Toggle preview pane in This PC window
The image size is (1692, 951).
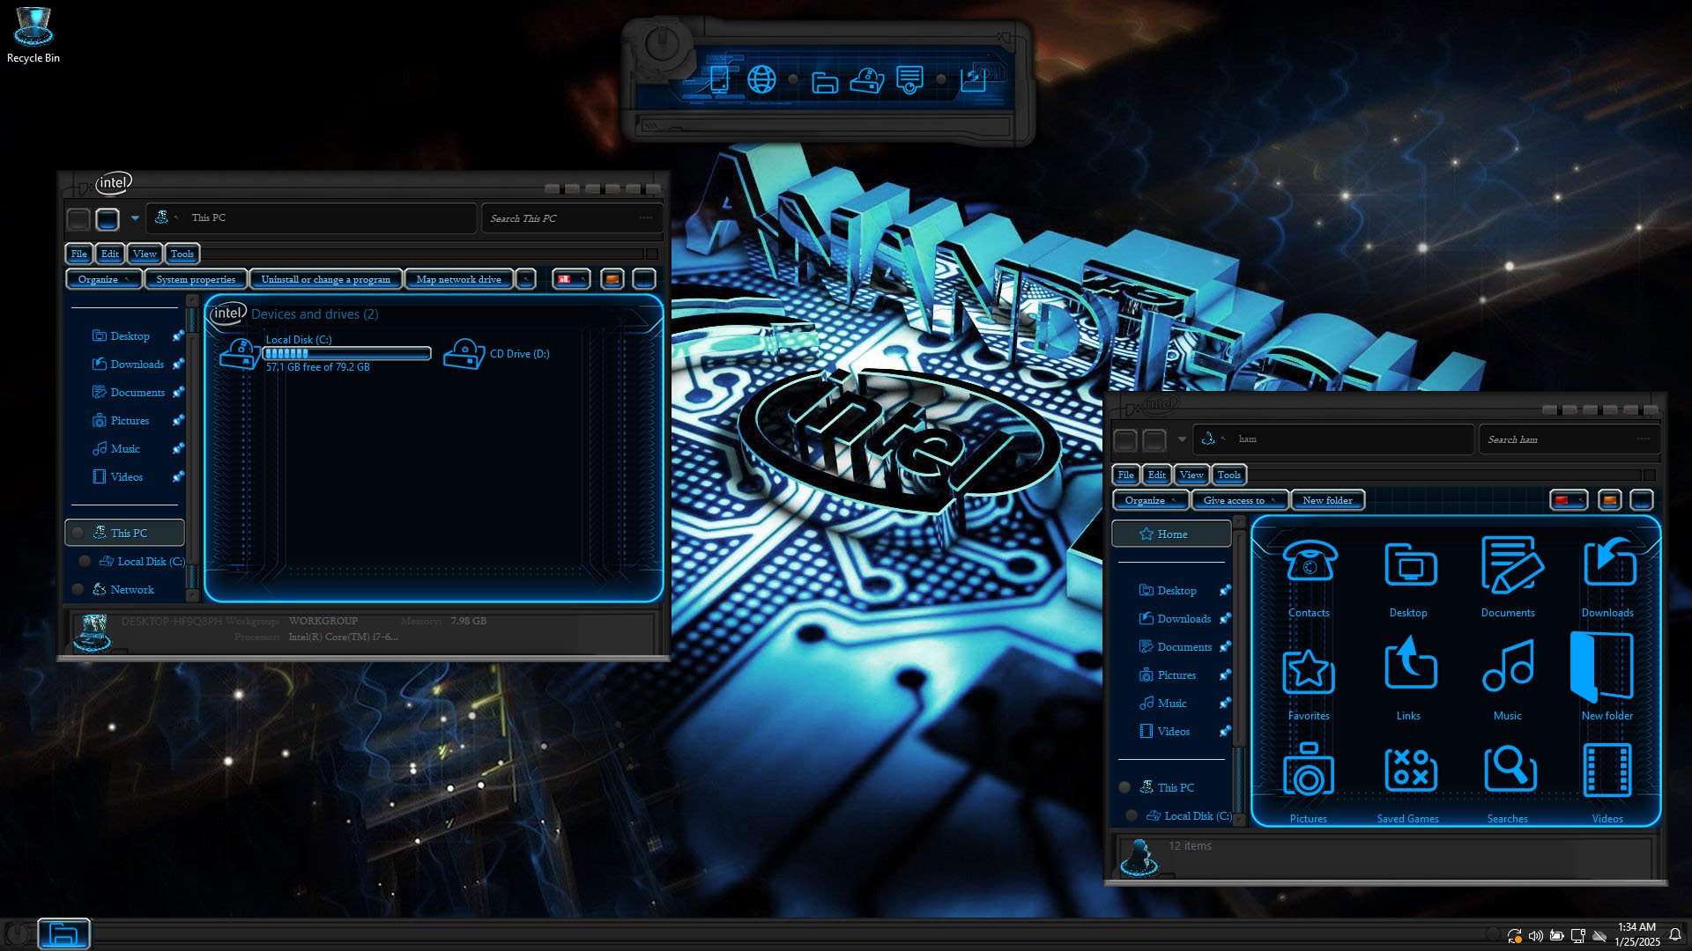click(x=612, y=279)
